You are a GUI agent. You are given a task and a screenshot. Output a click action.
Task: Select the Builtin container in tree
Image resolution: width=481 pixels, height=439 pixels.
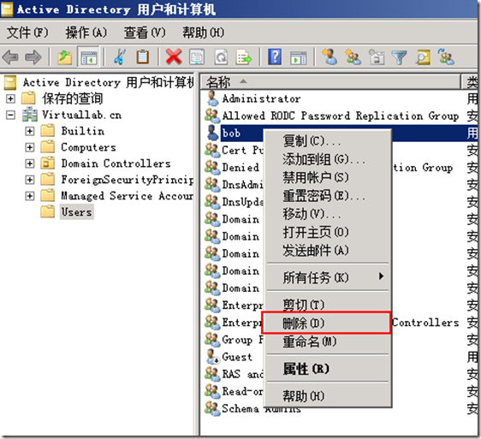[83, 131]
